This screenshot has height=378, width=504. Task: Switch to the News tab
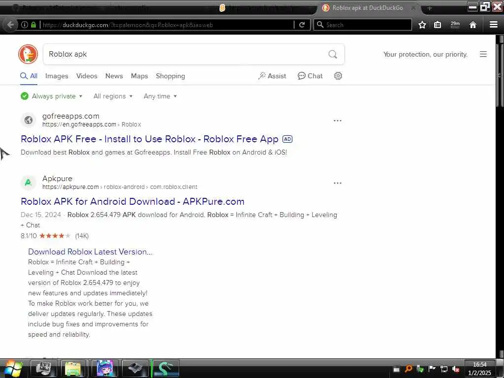[x=114, y=76]
